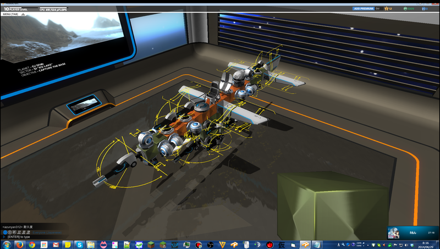Viewport: 440px width, 249px height.
Task: Click the gold star tier icon
Action: (x=387, y=9)
